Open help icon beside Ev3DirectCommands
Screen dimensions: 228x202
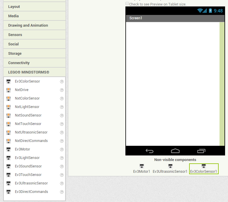62,192
